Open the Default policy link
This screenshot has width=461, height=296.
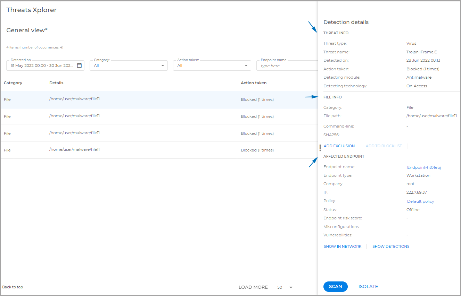tap(420, 201)
